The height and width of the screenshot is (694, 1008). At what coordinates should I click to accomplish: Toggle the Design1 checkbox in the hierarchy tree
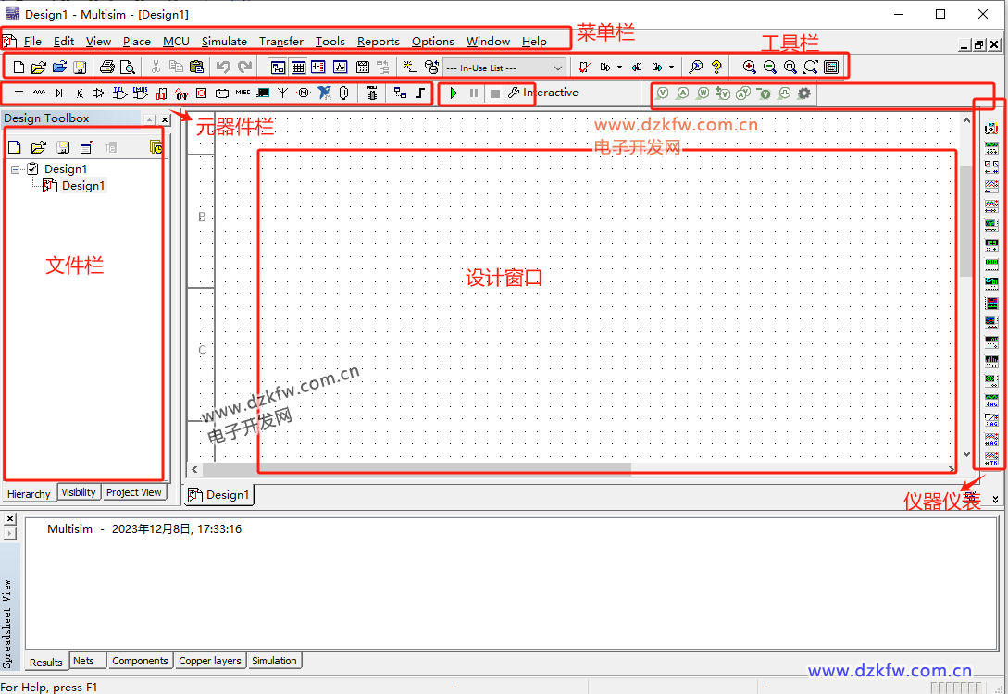point(33,169)
